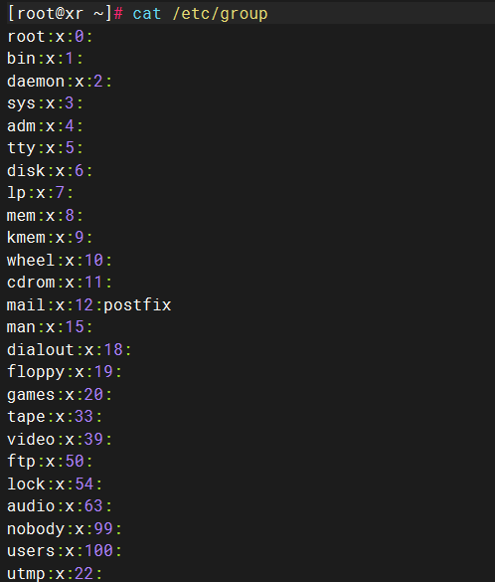Click the number 99 on nobody line

coord(103,528)
